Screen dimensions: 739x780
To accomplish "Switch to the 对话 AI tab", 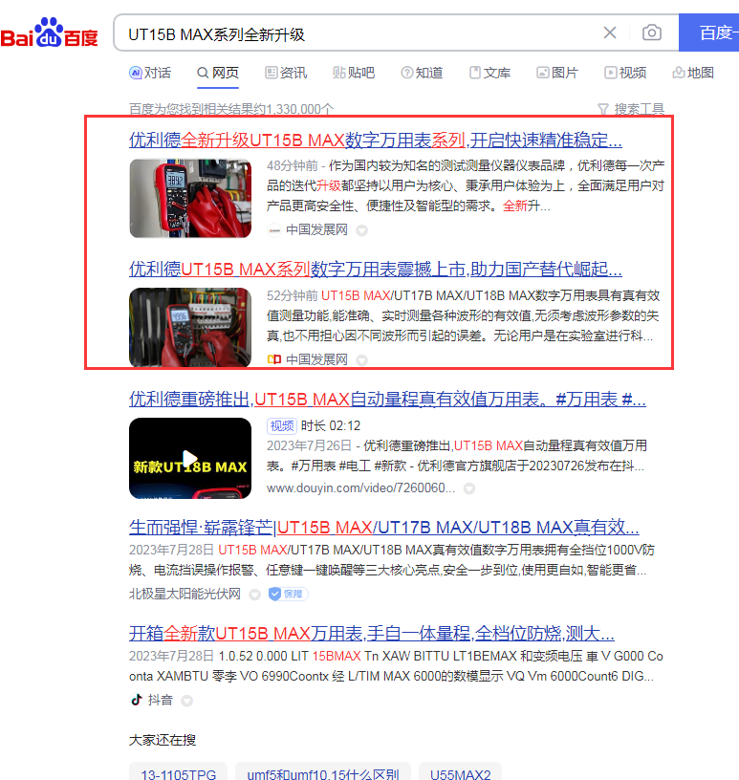I will pyautogui.click(x=150, y=73).
